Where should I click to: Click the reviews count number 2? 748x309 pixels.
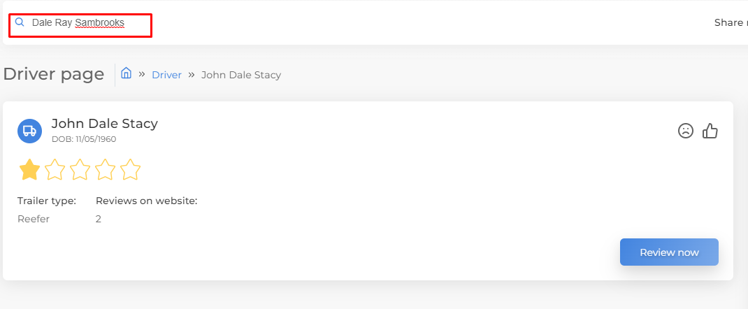pyautogui.click(x=99, y=220)
